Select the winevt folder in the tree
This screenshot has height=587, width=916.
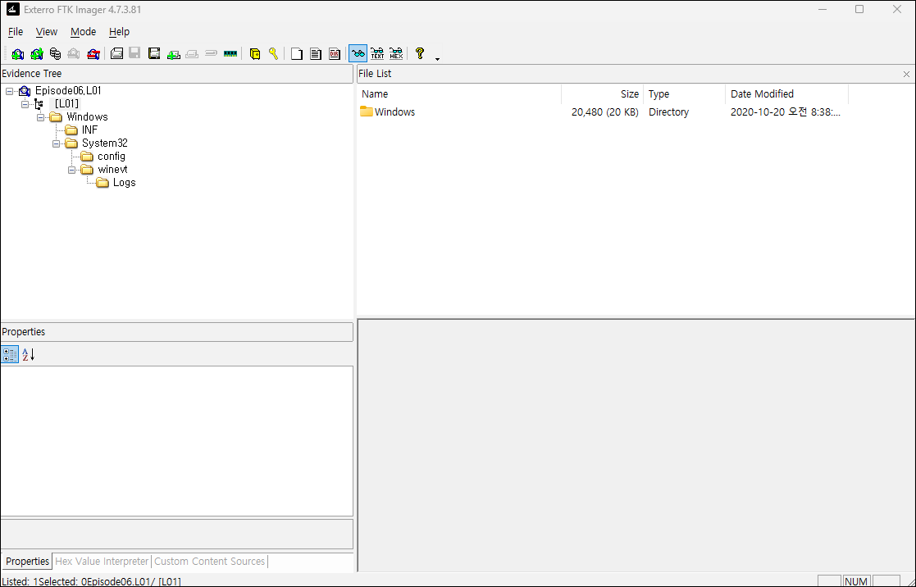tap(112, 170)
